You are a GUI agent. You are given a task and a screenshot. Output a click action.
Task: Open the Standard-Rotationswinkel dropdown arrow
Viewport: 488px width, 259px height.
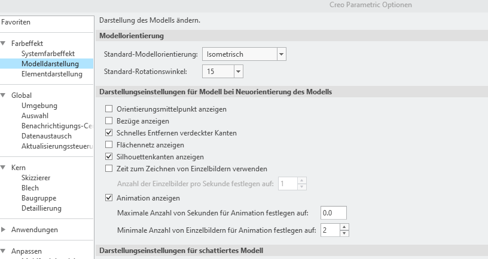coord(239,72)
